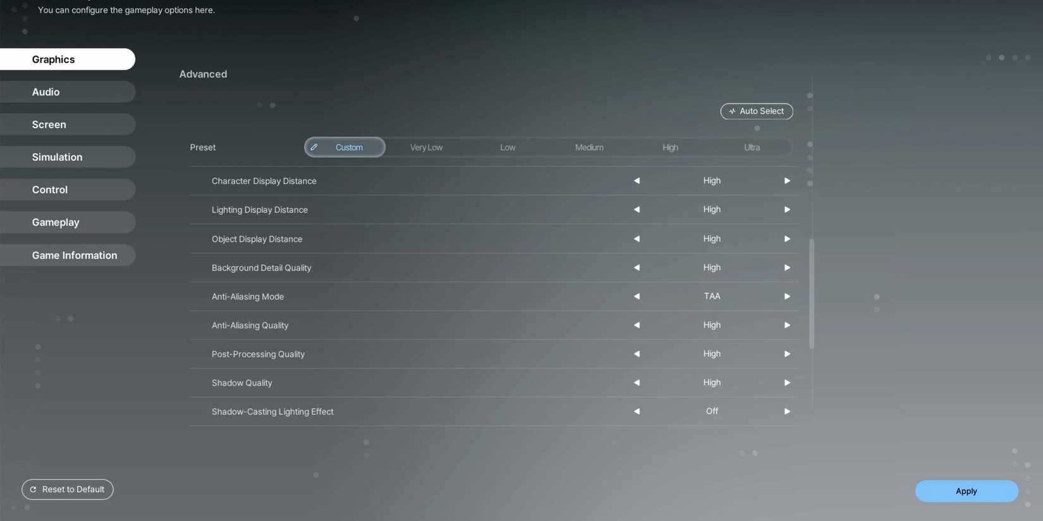1043x521 pixels.
Task: Lower Anti-Aliasing Quality with left arrow
Action: [x=637, y=325]
